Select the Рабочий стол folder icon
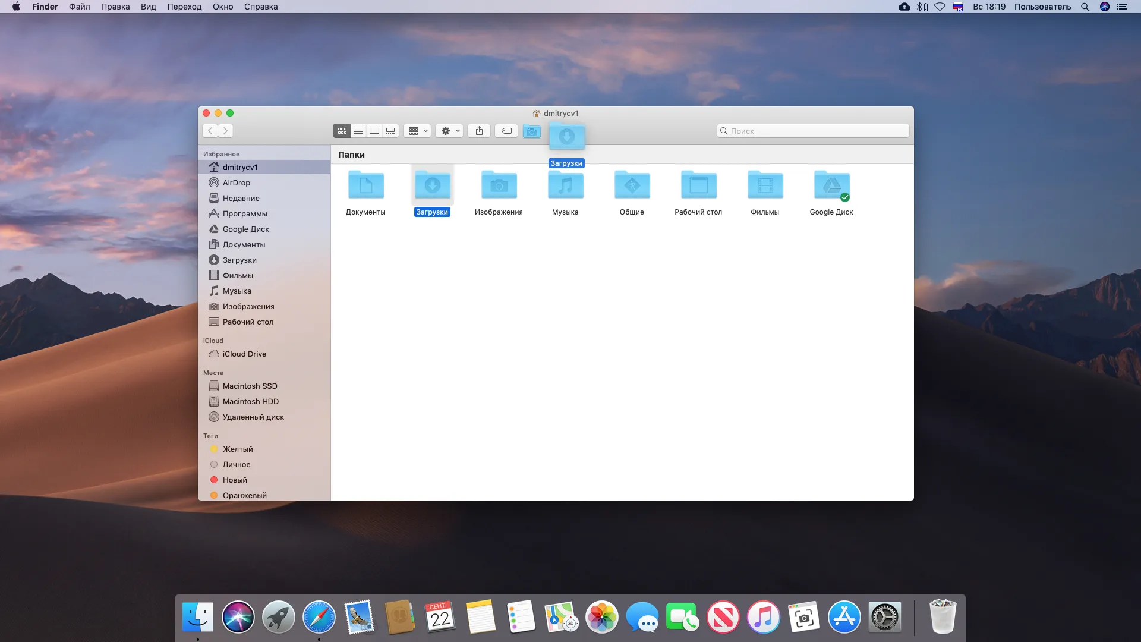 698,185
